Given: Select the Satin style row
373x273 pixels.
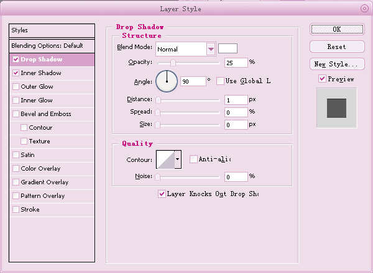Looking at the screenshot, I should [52, 154].
